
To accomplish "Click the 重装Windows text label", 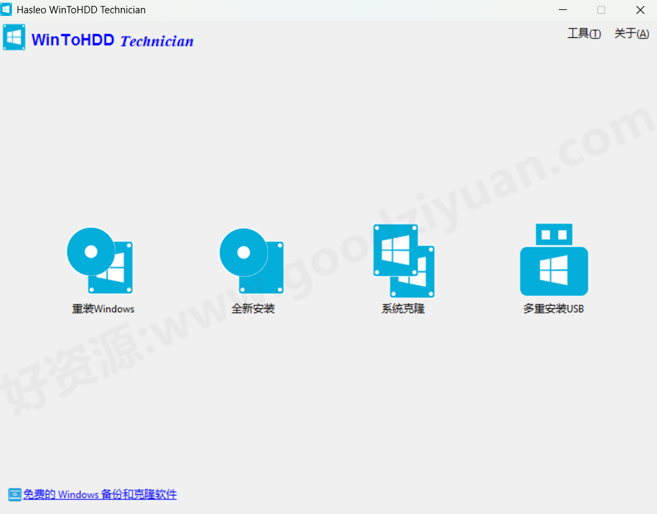I will 103,308.
